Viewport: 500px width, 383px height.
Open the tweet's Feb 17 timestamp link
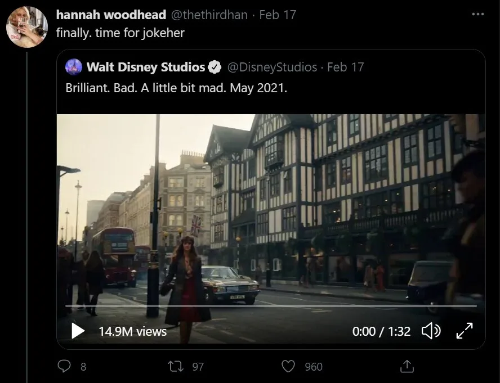[x=278, y=15]
